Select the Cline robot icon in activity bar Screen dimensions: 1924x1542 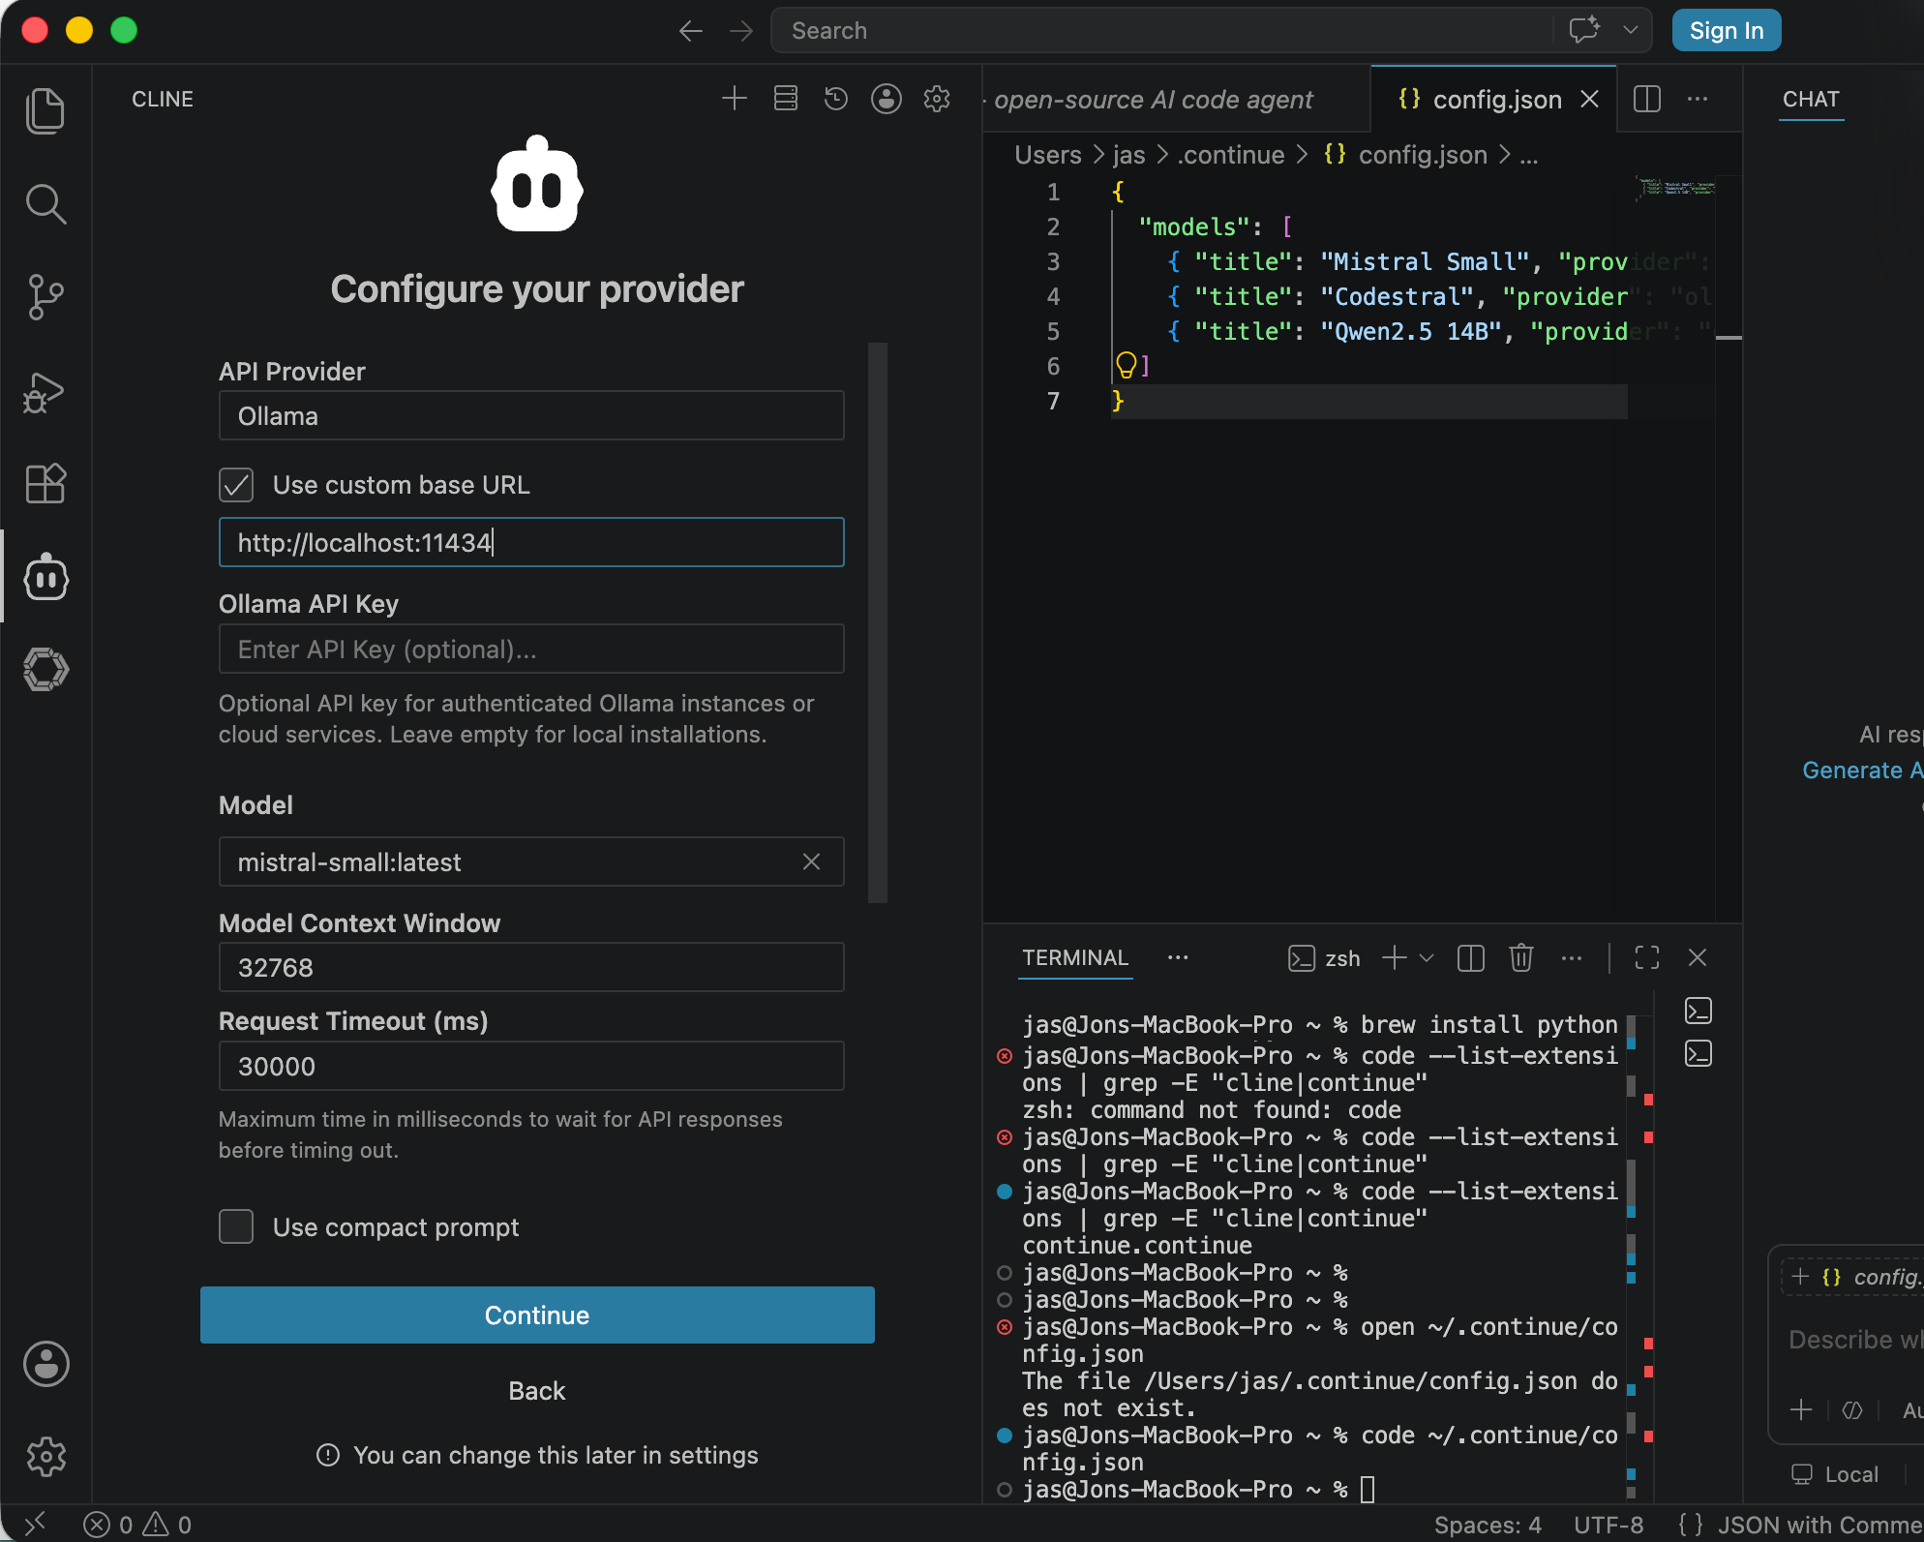click(45, 577)
